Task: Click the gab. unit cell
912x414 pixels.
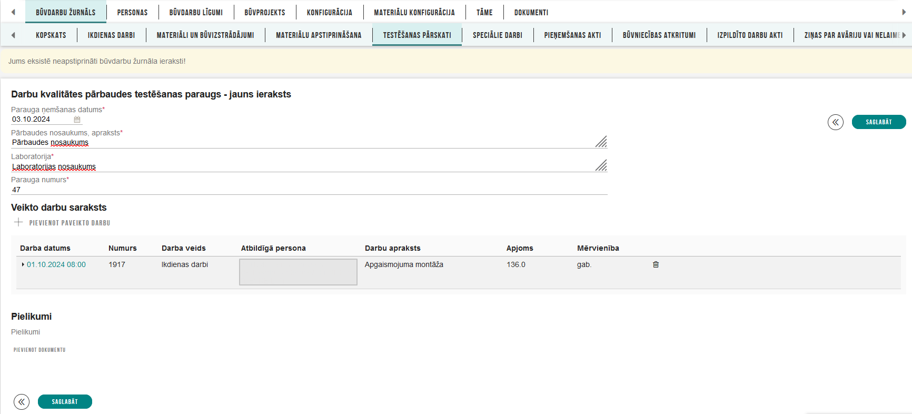Action: (584, 264)
